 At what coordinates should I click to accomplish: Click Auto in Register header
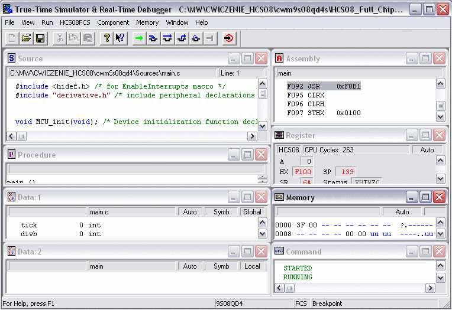pyautogui.click(x=427, y=149)
